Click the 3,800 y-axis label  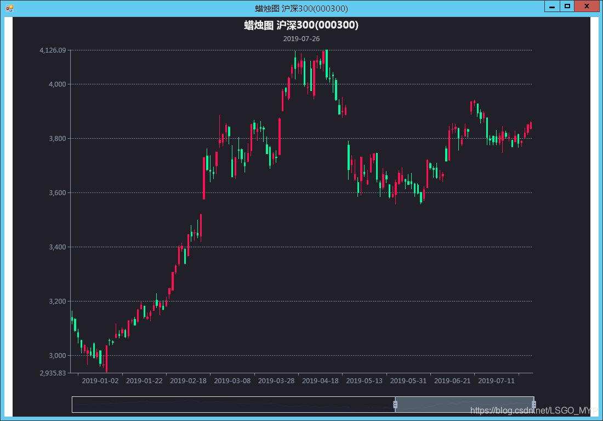pos(58,138)
